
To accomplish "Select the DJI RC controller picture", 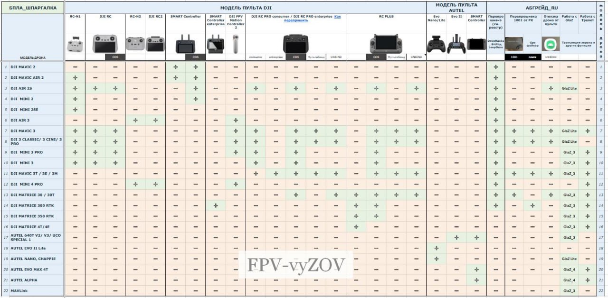I will coord(105,44).
